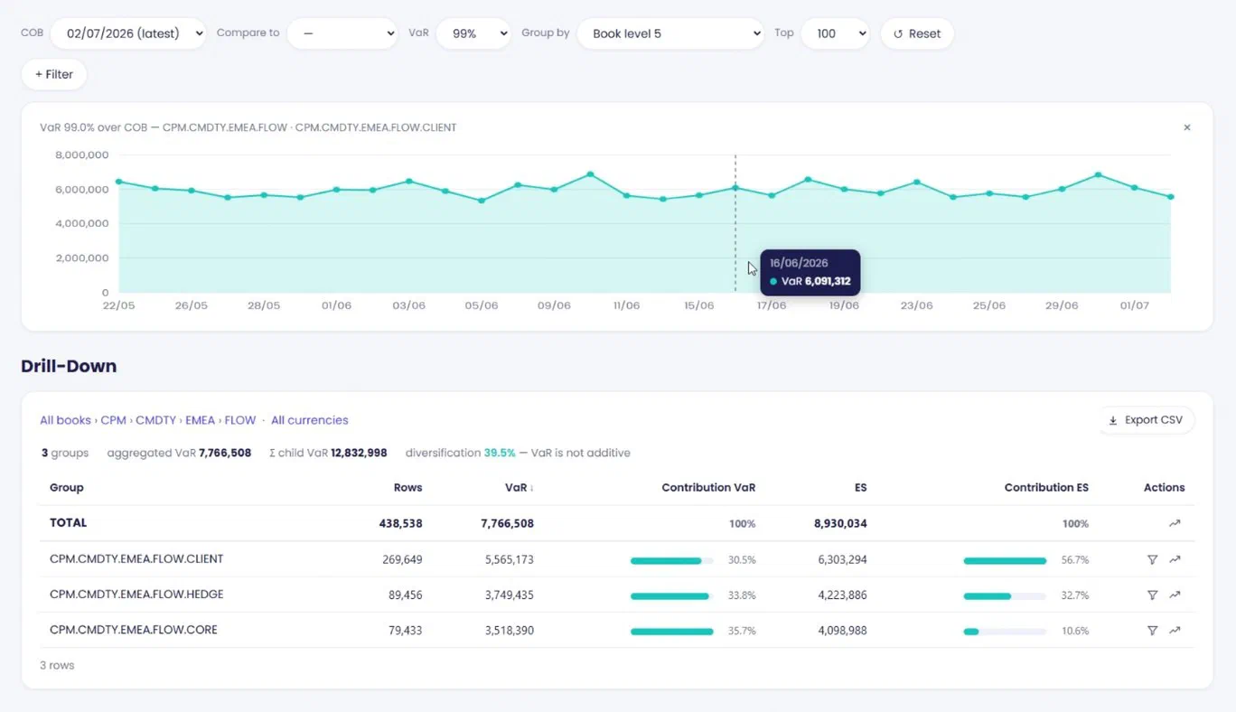This screenshot has width=1236, height=712.
Task: Open the Compare to dropdown
Action: [x=342, y=33]
